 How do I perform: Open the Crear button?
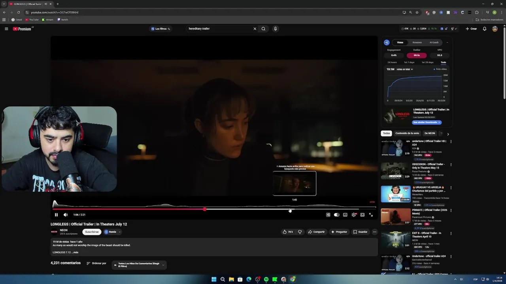(x=471, y=29)
